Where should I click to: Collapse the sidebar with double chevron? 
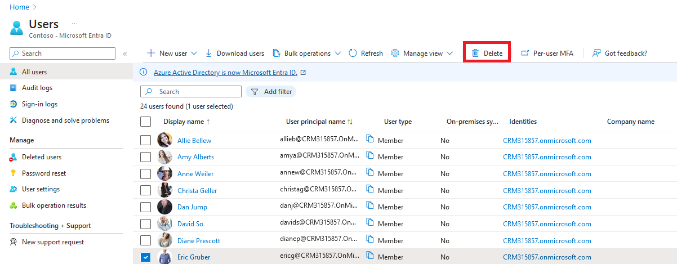click(x=125, y=53)
